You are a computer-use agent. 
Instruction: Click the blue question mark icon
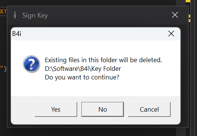point(31,64)
